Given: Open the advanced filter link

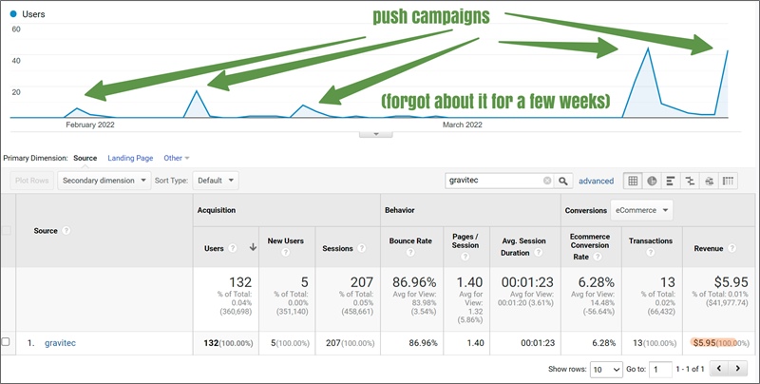Looking at the screenshot, I should pyautogui.click(x=597, y=181).
